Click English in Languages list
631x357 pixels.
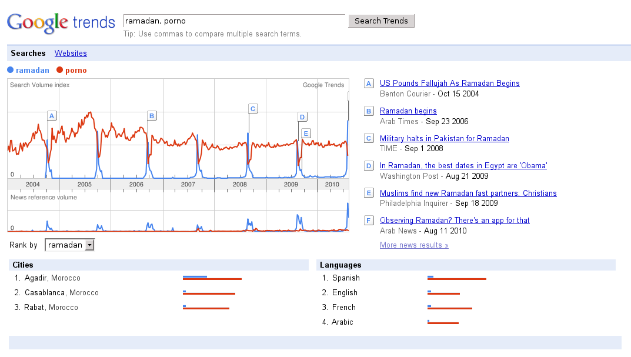coord(345,293)
